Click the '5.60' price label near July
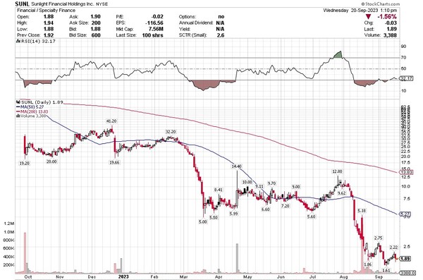Image resolution: width=423 pixels, height=280 pixels. click(x=312, y=217)
